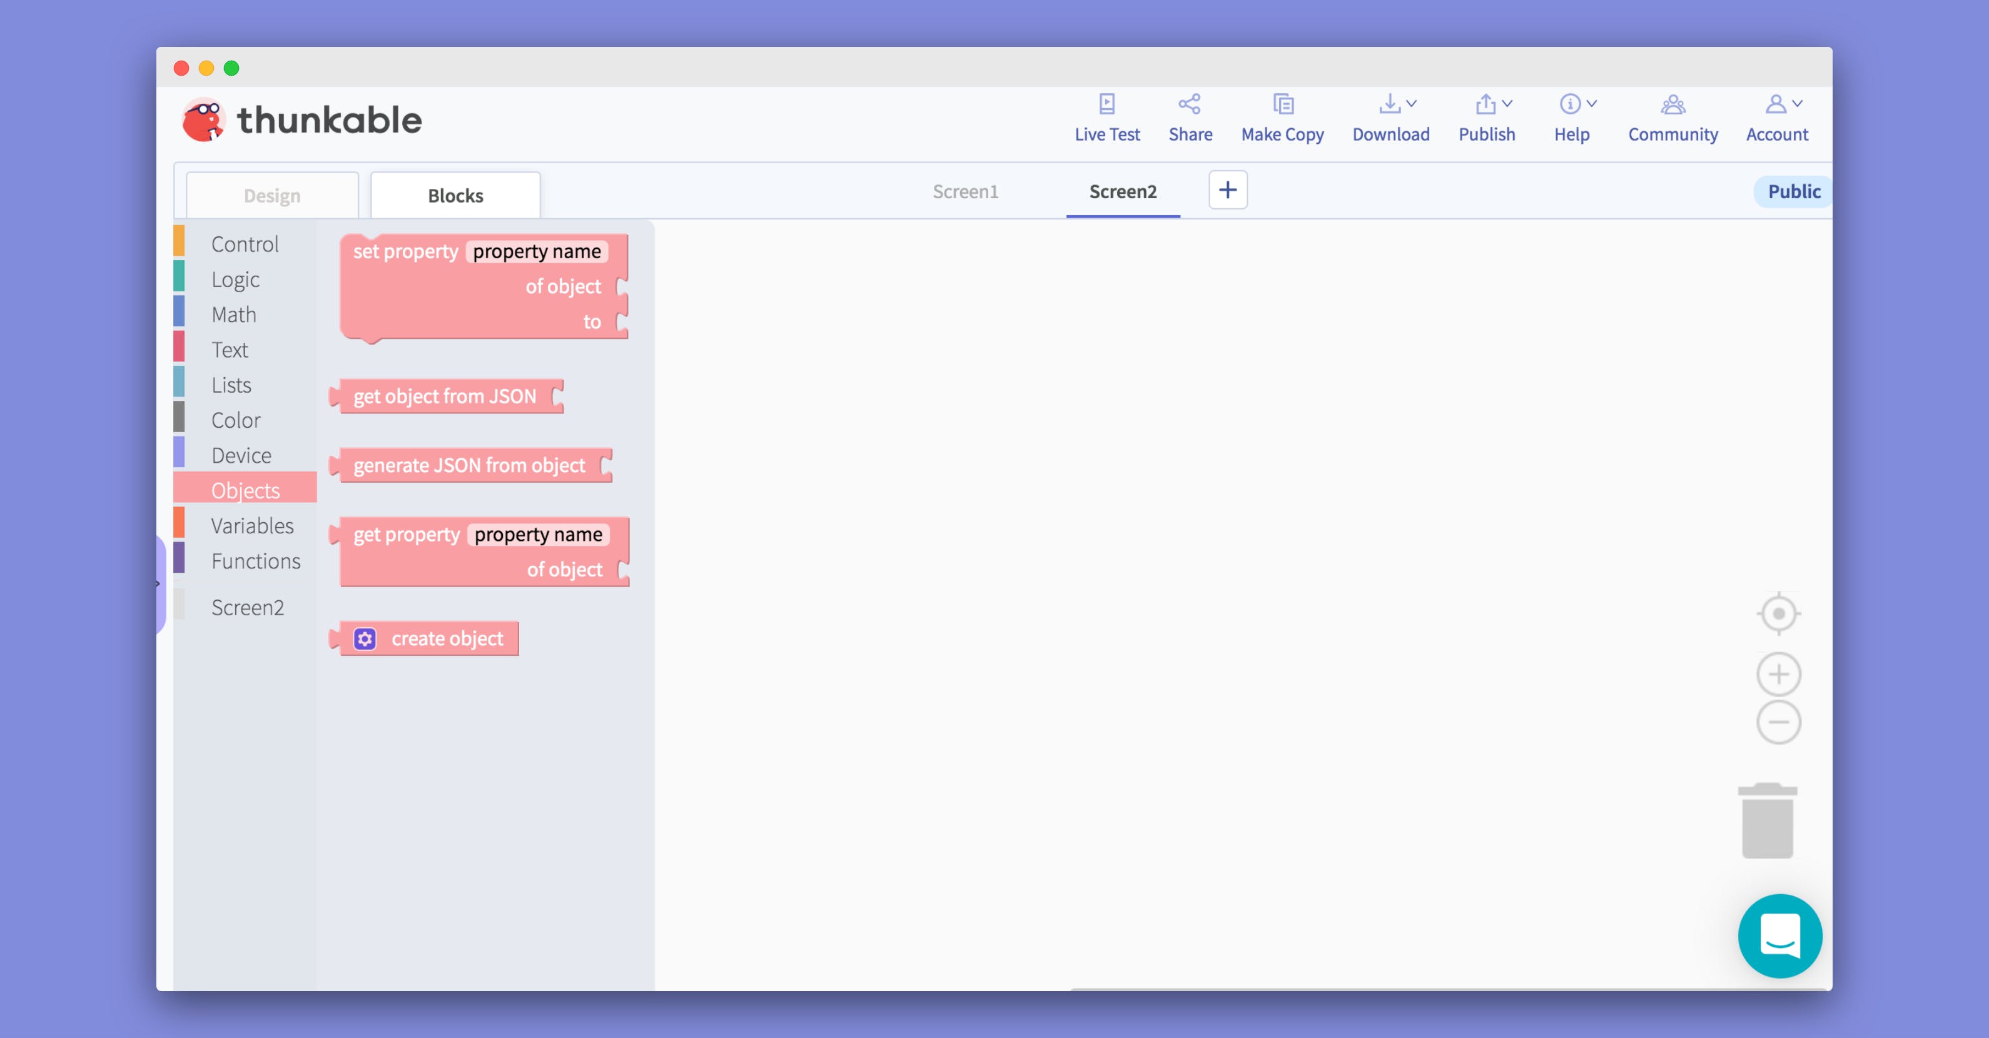
Task: Click the zoom in control on canvas
Action: click(x=1778, y=673)
